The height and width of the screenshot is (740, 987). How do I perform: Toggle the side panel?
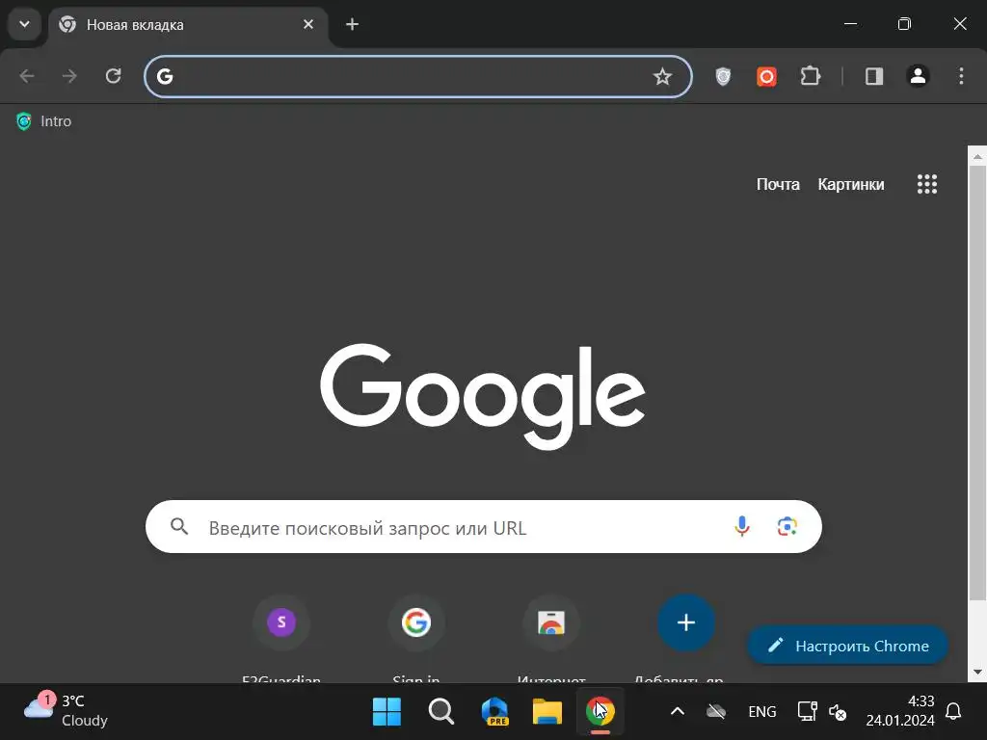[874, 77]
